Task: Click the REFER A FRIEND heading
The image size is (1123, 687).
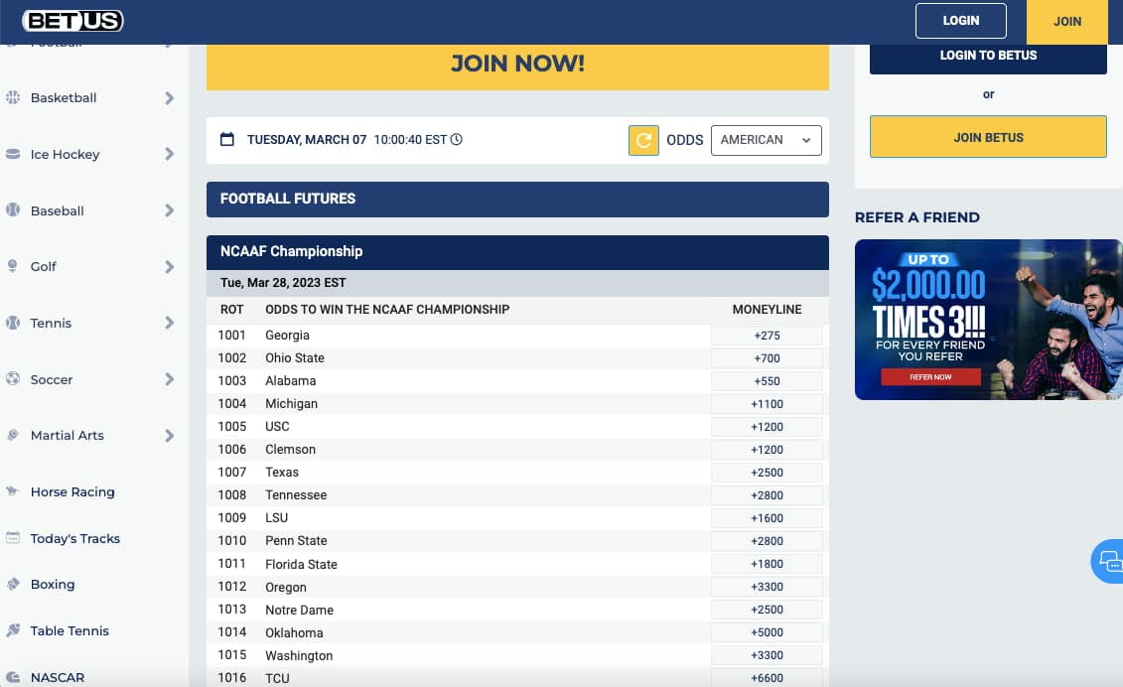Action: coord(916,217)
